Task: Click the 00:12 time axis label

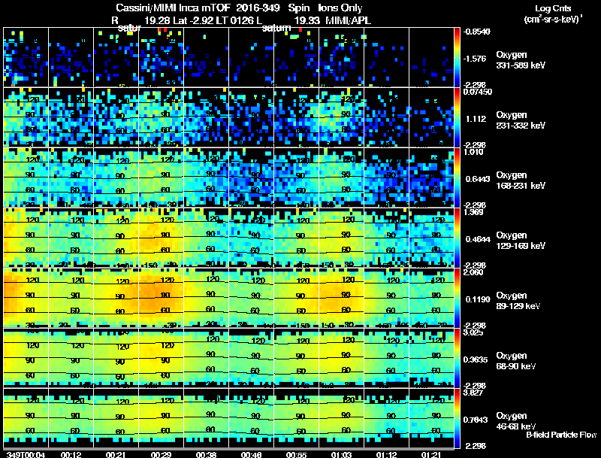Action: (71, 455)
